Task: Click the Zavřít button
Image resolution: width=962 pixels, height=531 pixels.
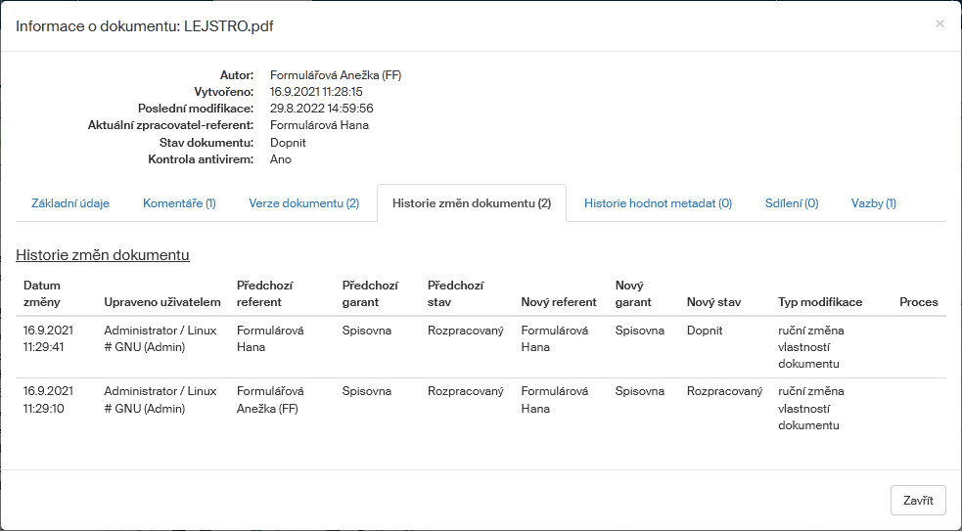Action: coord(917,500)
